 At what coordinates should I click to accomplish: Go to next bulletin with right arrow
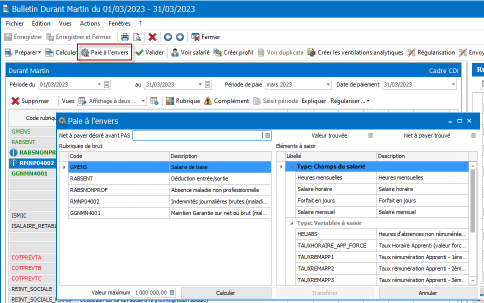click(x=180, y=37)
